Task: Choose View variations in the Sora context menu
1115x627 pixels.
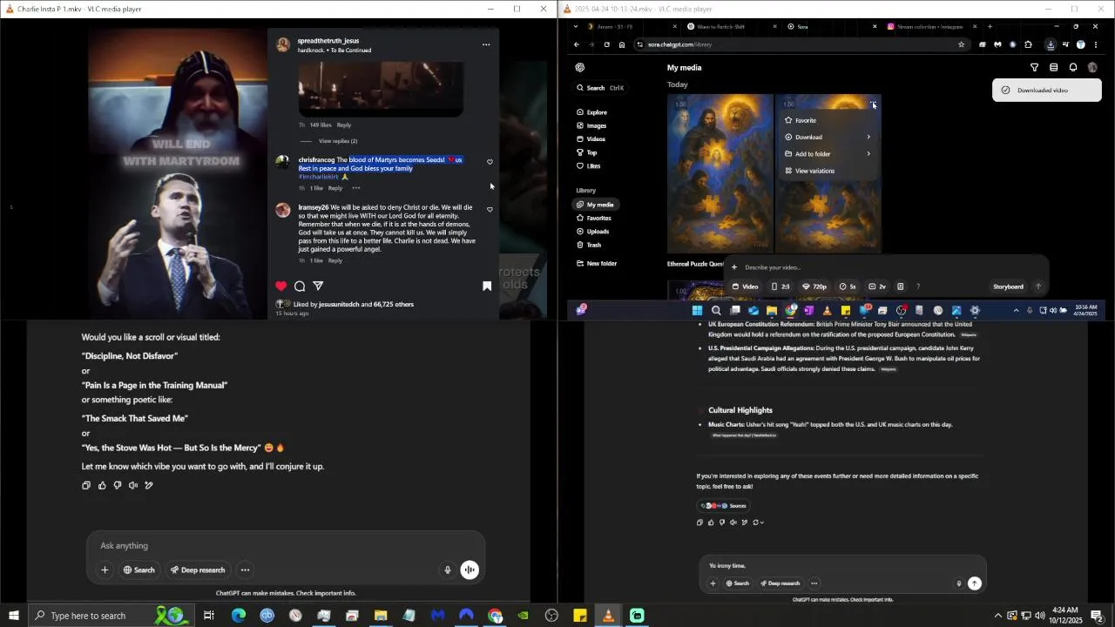Action: (x=828, y=171)
